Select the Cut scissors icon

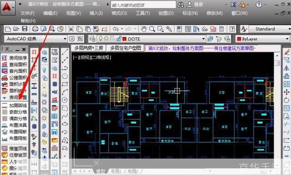tap(71, 29)
